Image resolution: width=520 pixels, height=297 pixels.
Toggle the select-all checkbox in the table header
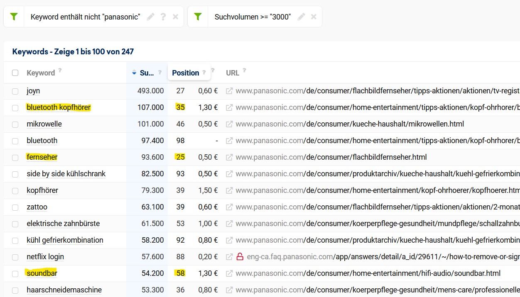coord(15,73)
